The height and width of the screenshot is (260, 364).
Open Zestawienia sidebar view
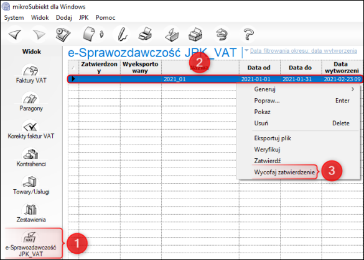coord(31,213)
